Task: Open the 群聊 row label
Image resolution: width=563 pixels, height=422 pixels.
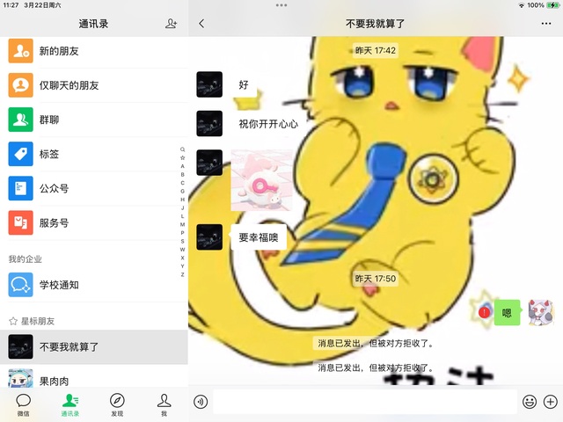Action: click(49, 120)
